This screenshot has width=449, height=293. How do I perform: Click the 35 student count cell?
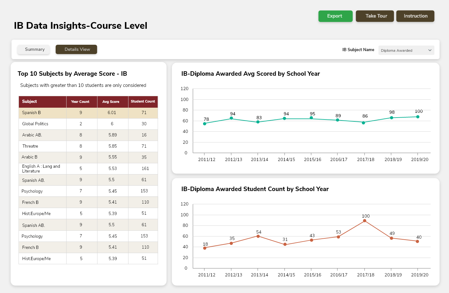click(x=143, y=157)
